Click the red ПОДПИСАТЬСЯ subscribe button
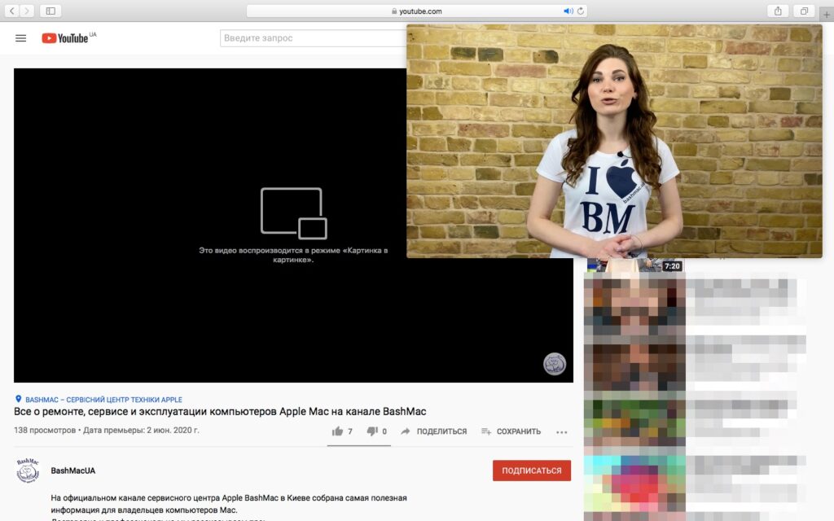The width and height of the screenshot is (834, 521). click(531, 471)
